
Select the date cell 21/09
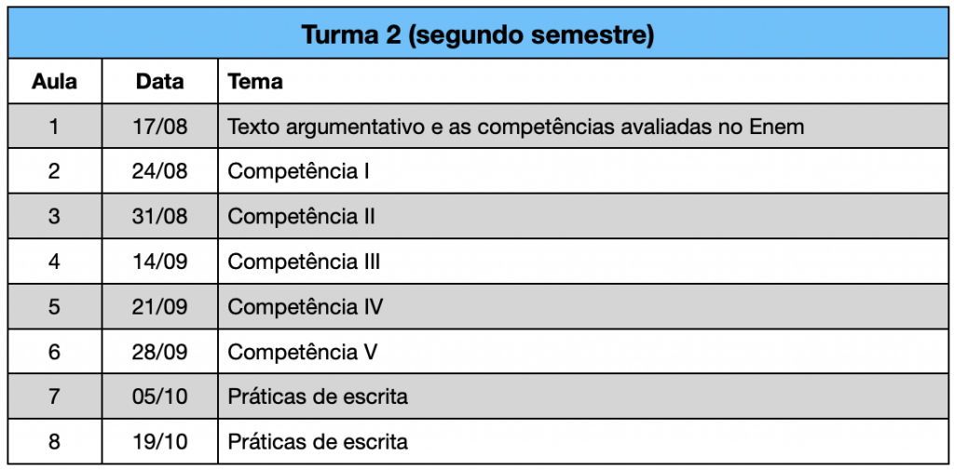click(160, 306)
